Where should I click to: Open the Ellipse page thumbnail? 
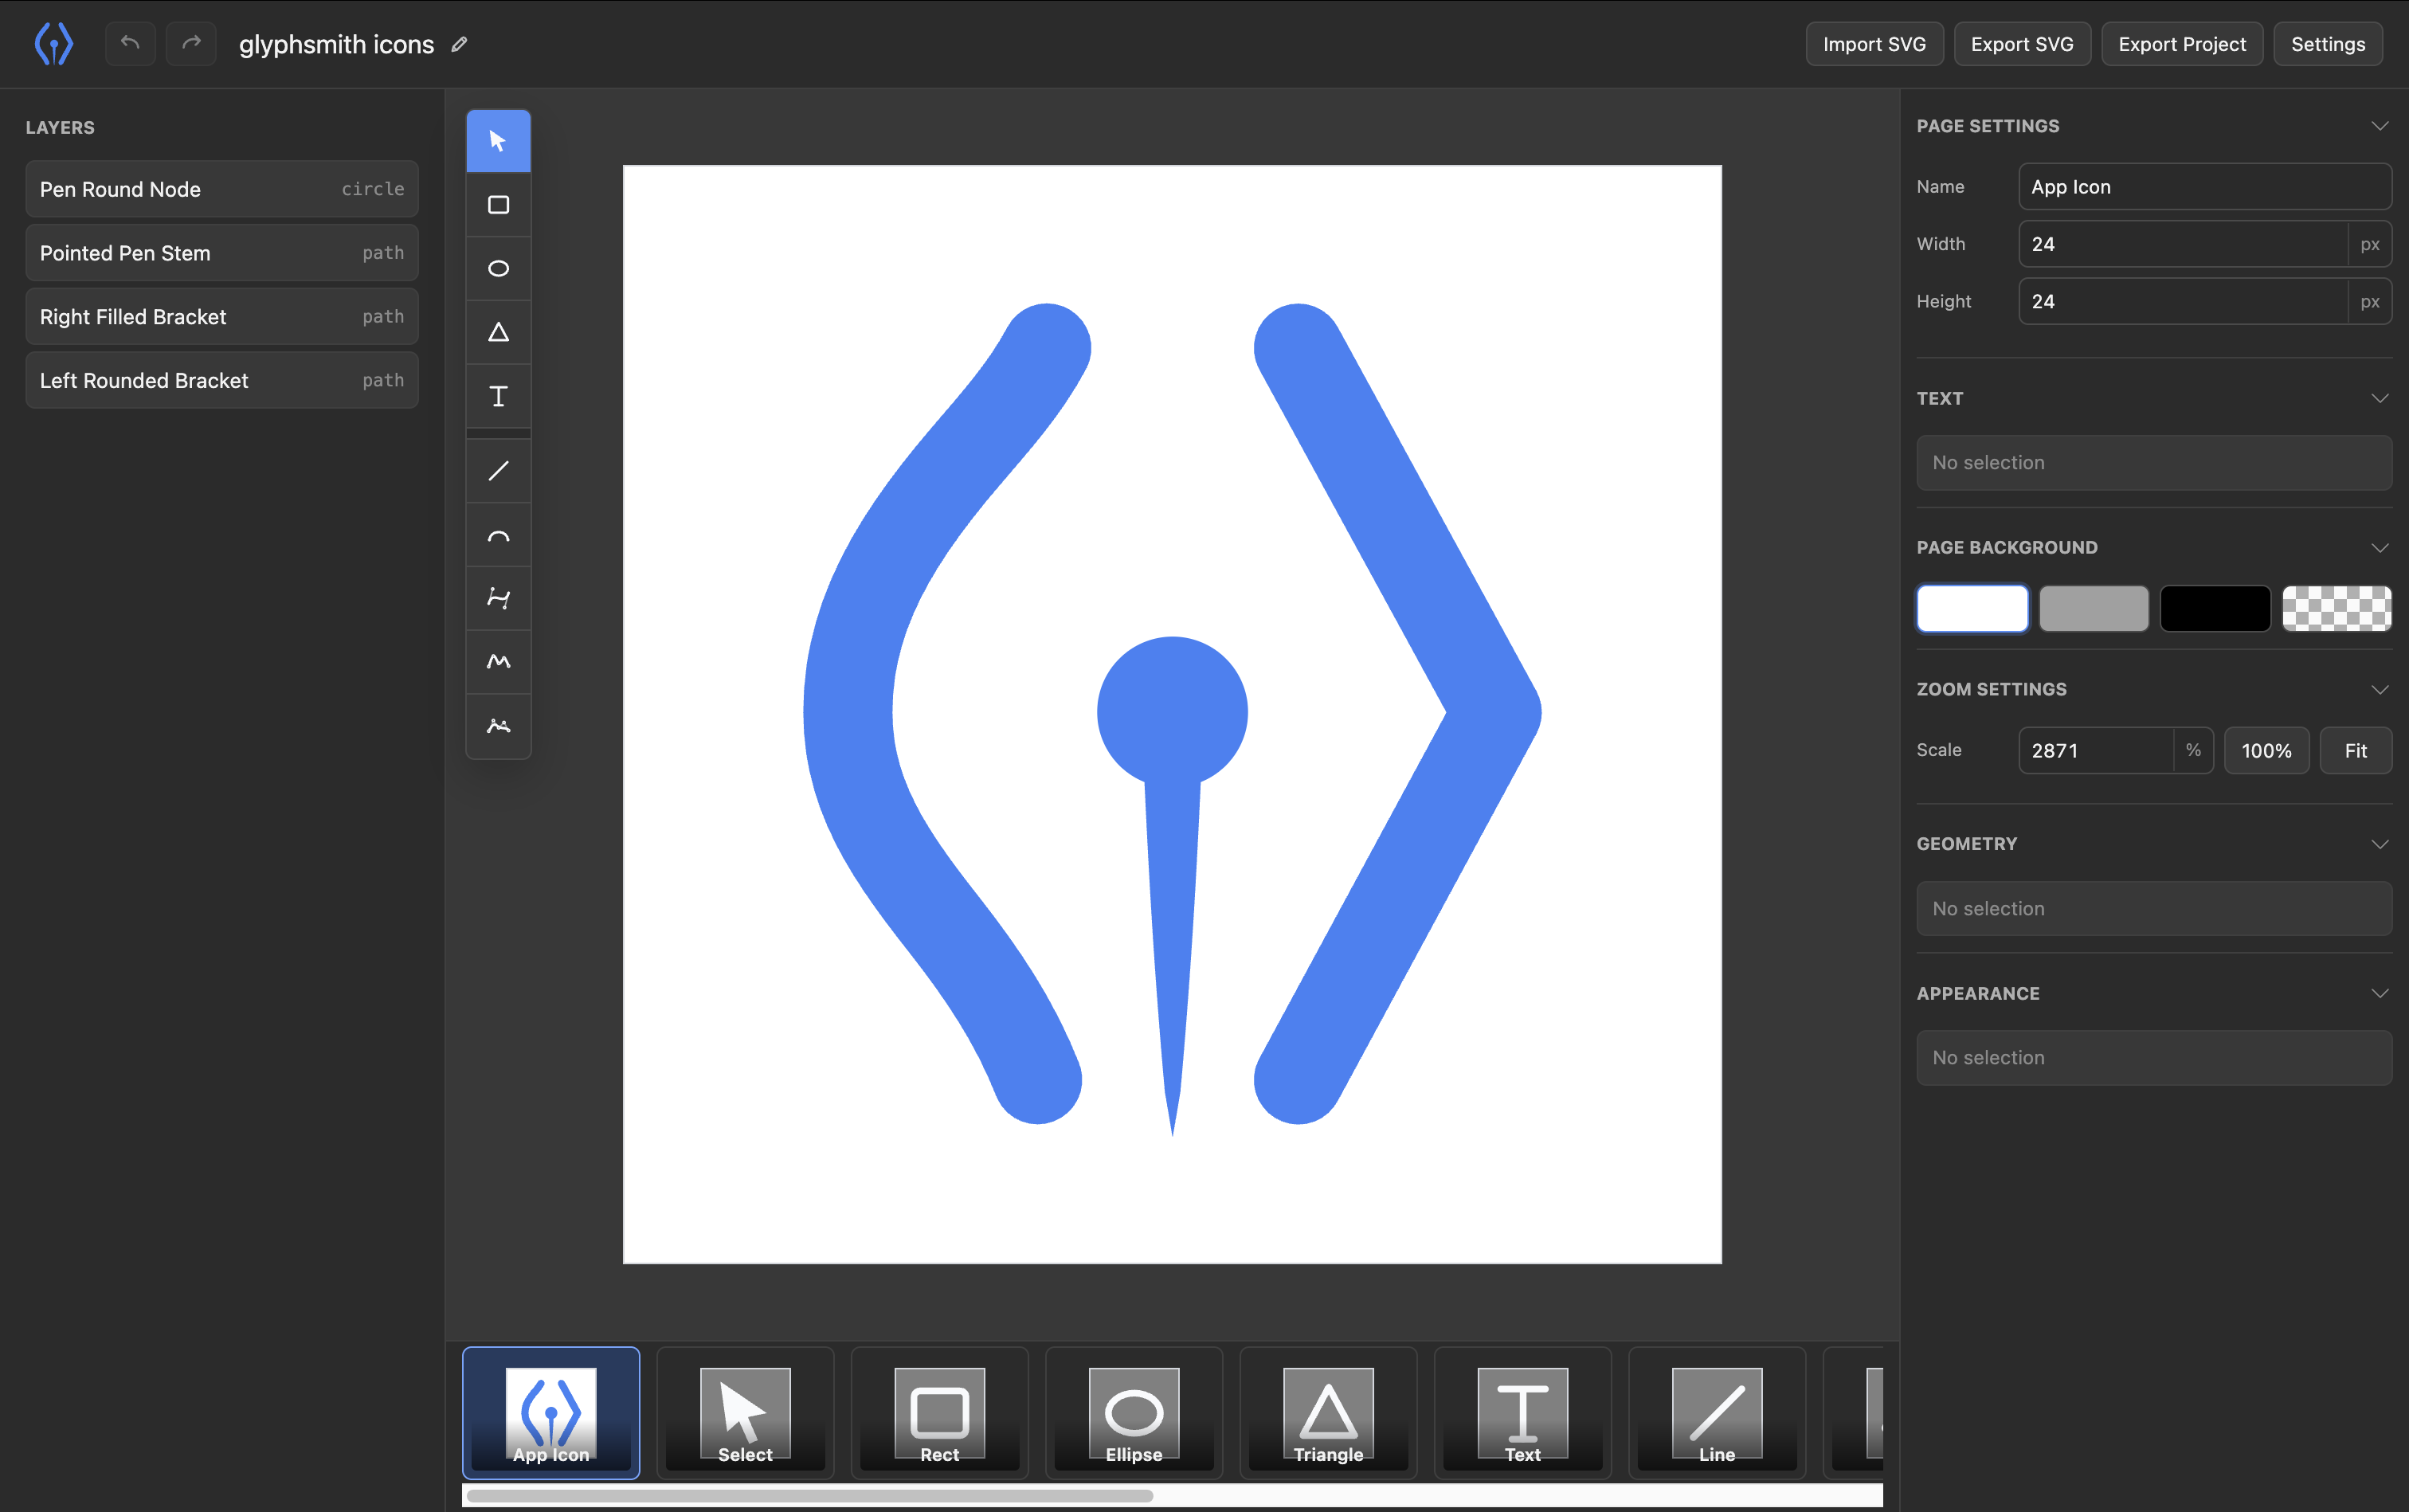click(x=1134, y=1412)
